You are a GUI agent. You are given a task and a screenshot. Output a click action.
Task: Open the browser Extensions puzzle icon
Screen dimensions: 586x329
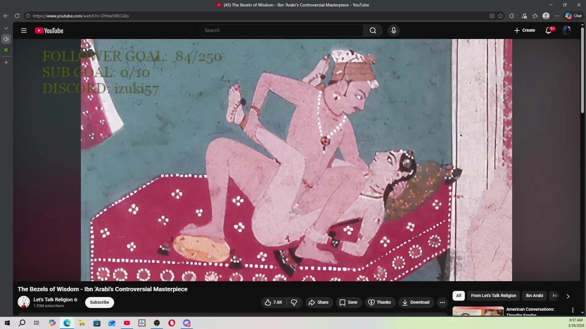[512, 16]
